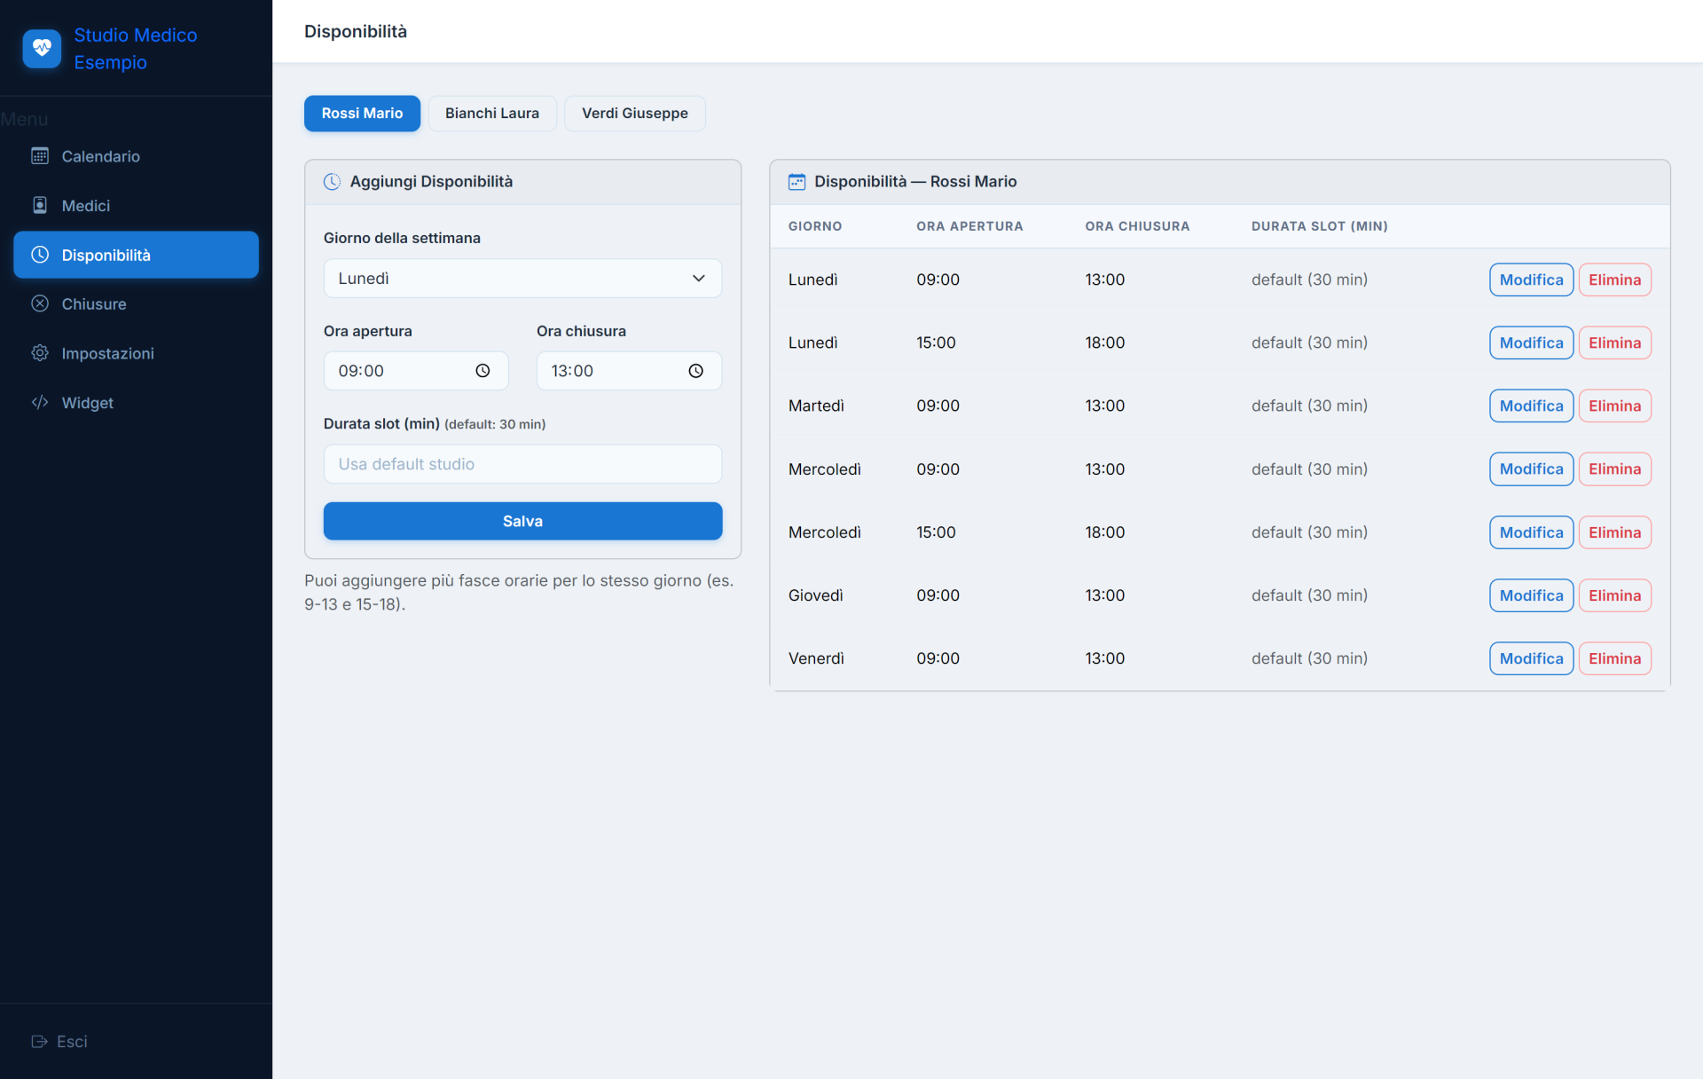Click Modifica on the Giovedì row
Viewport: 1703px width, 1079px height.
pos(1531,595)
